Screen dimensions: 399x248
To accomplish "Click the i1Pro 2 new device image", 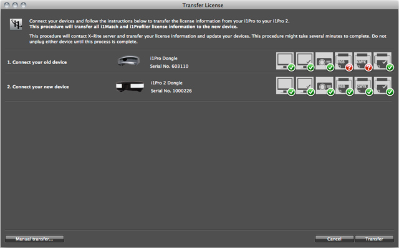I will tap(130, 86).
